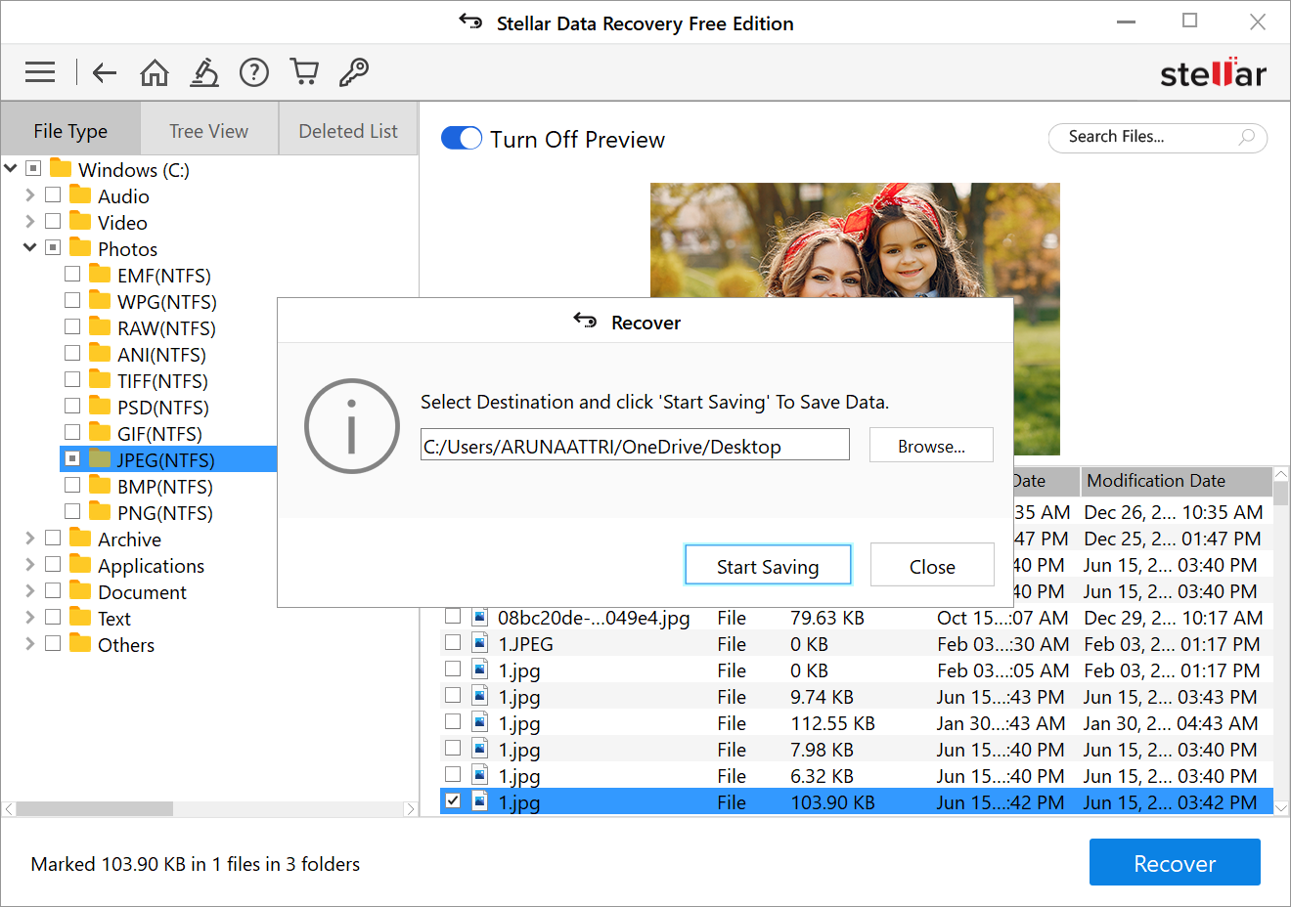Click the Windows (C:) folder icon

(61, 168)
